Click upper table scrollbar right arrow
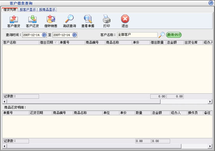Screen dimensions: 215x151 (210, 101)
